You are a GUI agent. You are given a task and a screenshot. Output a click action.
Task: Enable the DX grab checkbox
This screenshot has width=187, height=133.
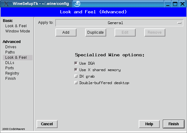[x=76, y=76]
